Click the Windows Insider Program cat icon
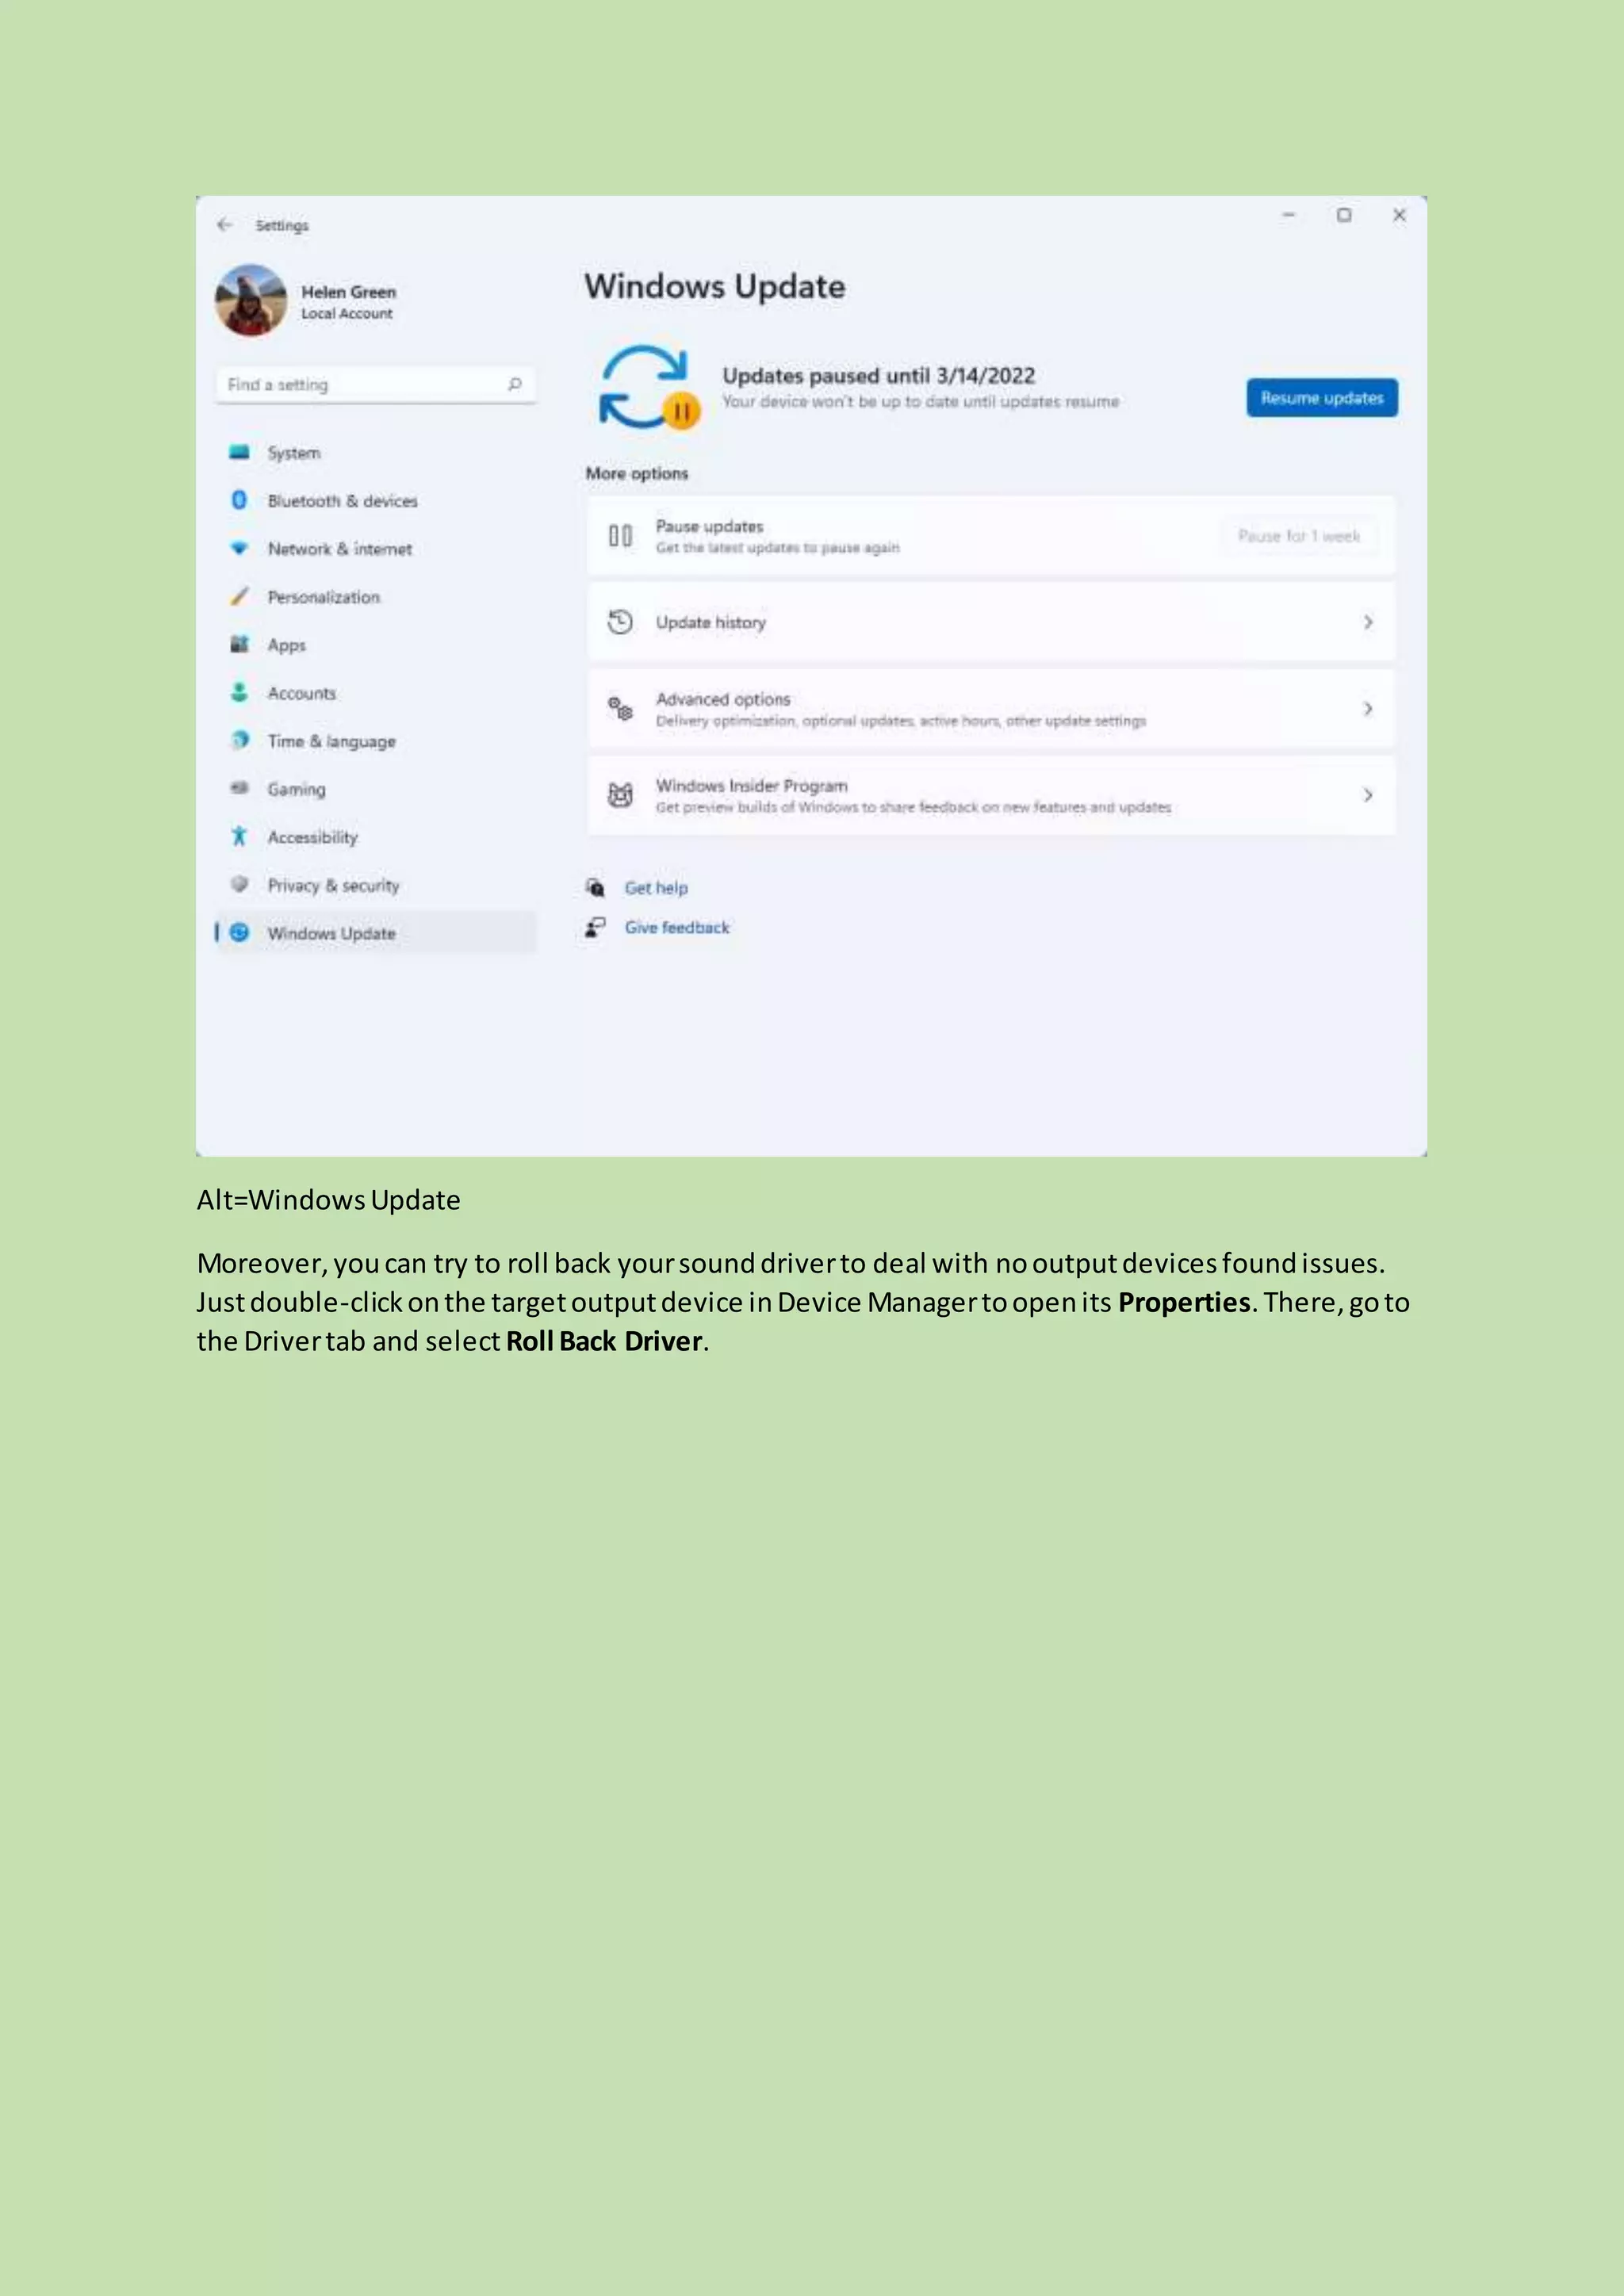Image resolution: width=1624 pixels, height=2296 pixels. (620, 795)
